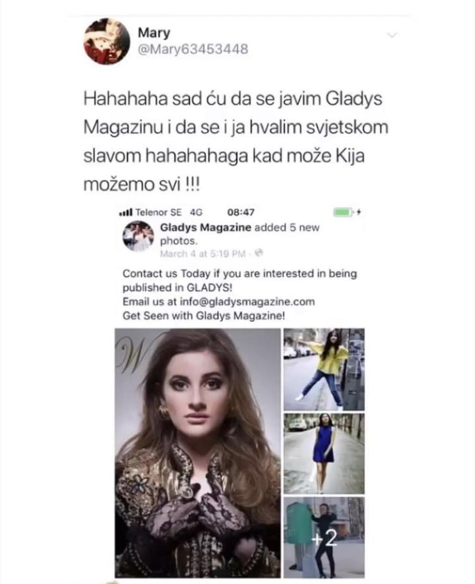The width and height of the screenshot is (475, 584).
Task: Open the yellow sweater street photo
Action: click(x=324, y=369)
